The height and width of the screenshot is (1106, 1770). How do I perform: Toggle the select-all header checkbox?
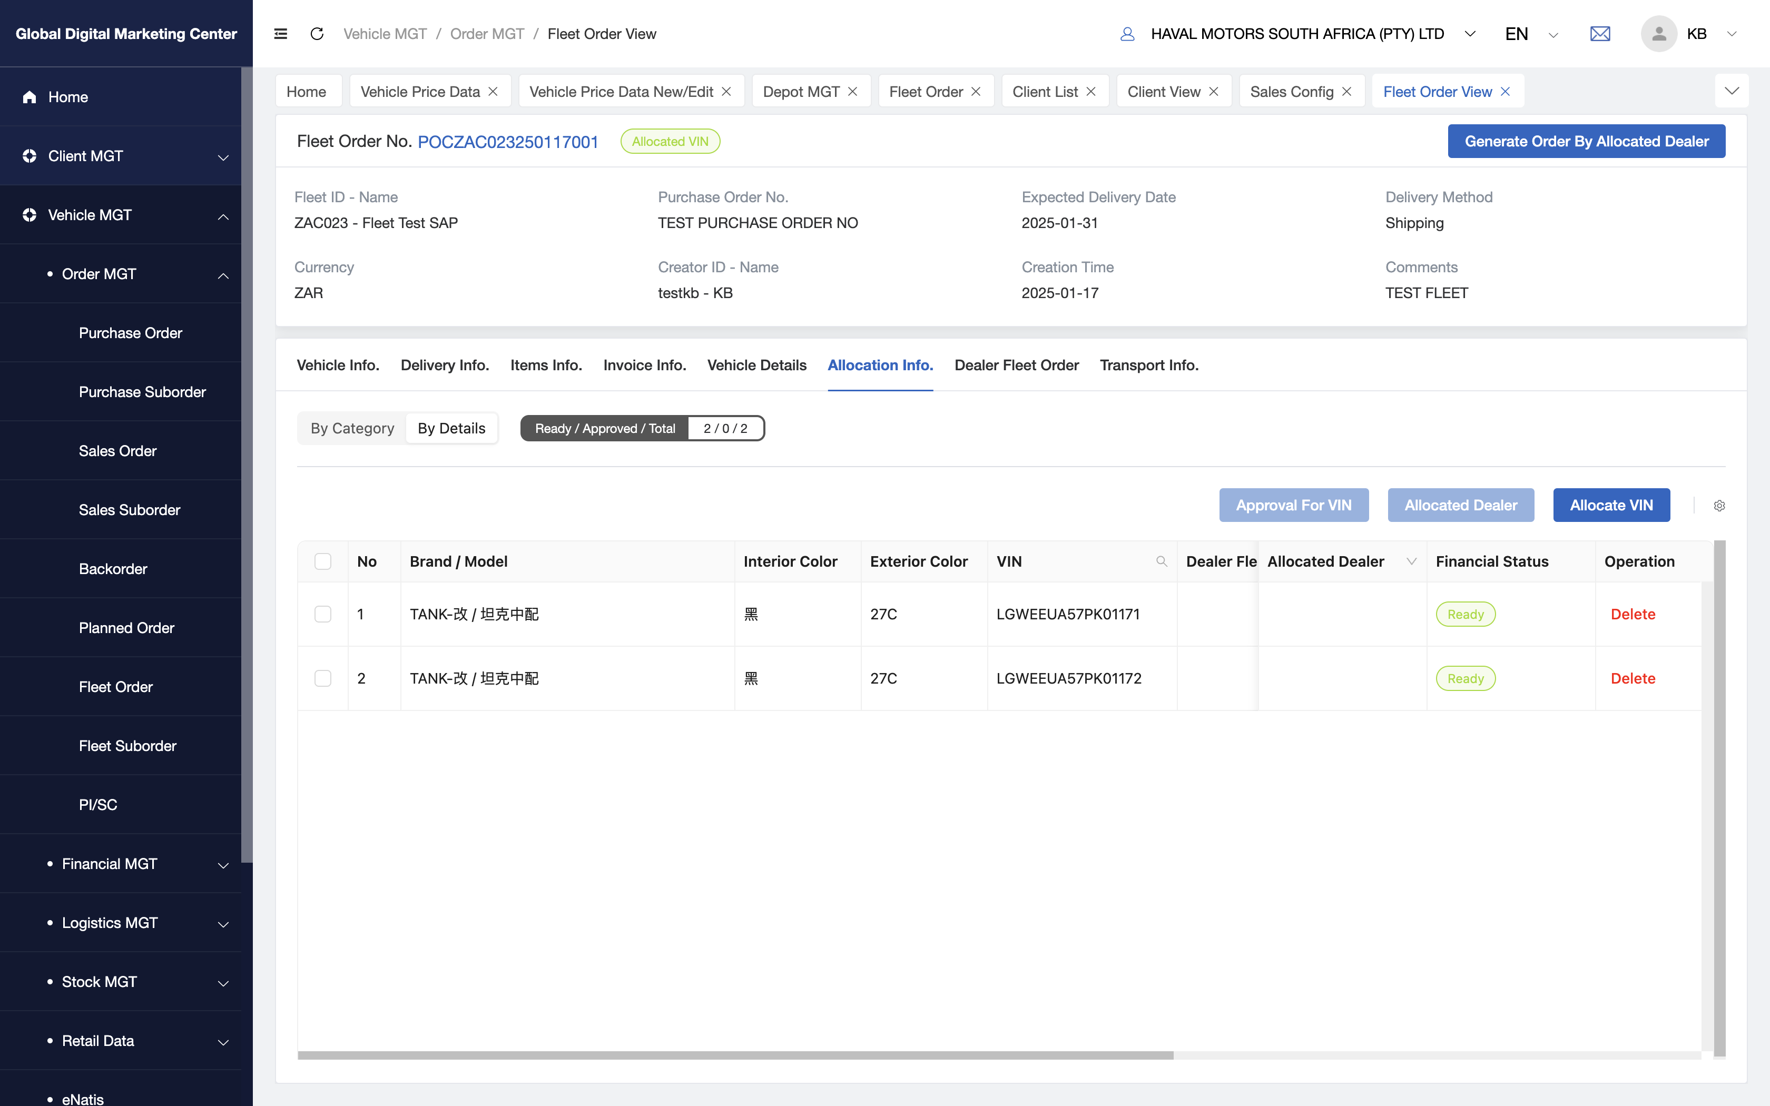[322, 561]
